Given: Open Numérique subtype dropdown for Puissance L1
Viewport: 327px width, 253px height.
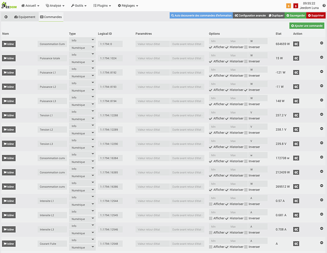Looking at the screenshot, I should 82,76.
